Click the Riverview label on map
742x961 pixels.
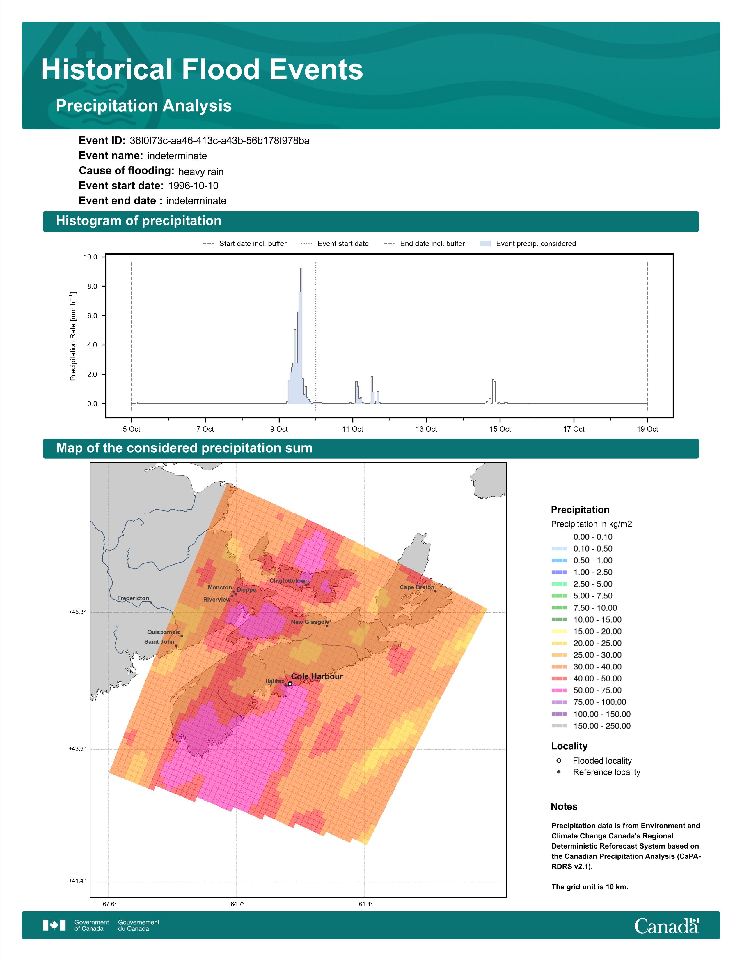click(217, 599)
